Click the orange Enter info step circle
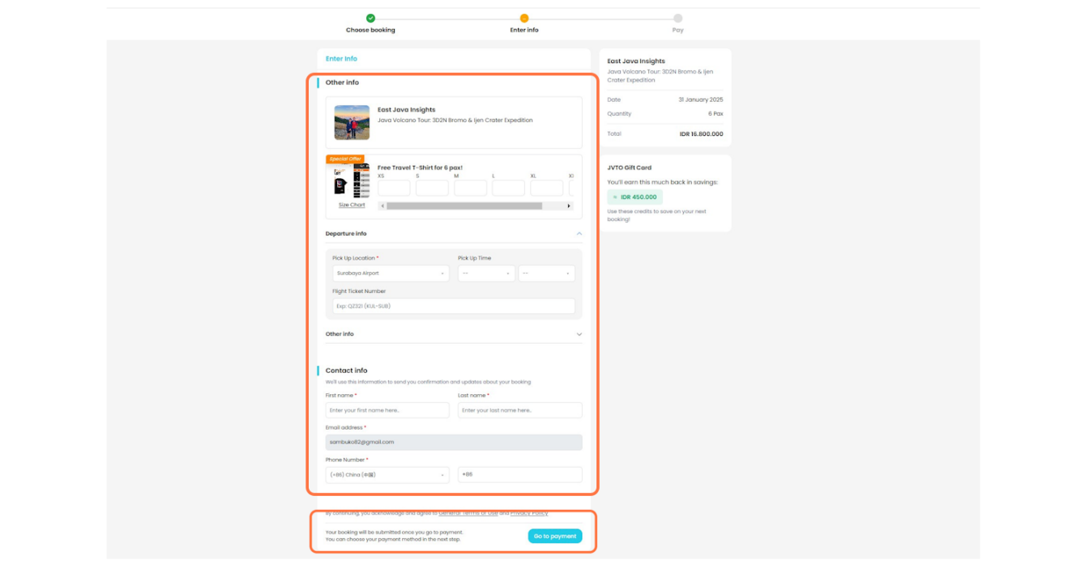The image size is (1081, 564). [524, 18]
